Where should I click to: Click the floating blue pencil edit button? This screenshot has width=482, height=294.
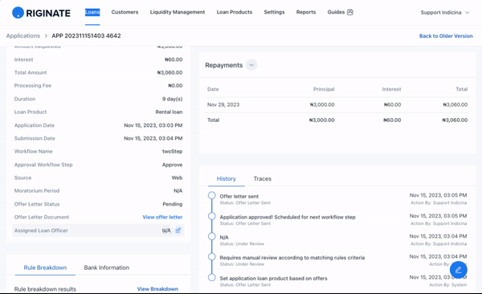pyautogui.click(x=459, y=270)
